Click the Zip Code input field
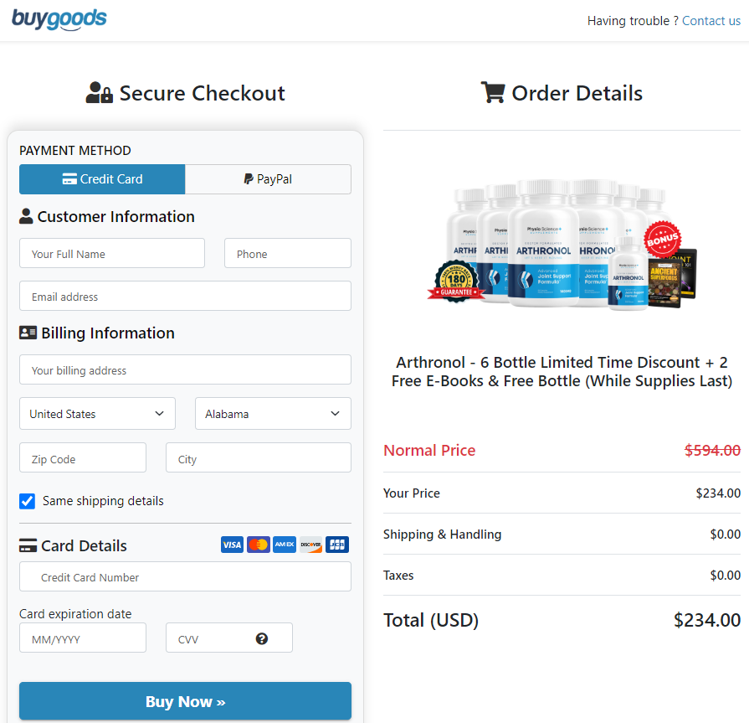Viewport: 749px width, 723px height. (x=83, y=457)
